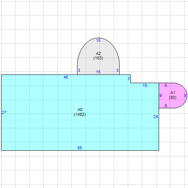
Task: Select the 9 dimension on A1's curved right edge
Action: pos(185,96)
